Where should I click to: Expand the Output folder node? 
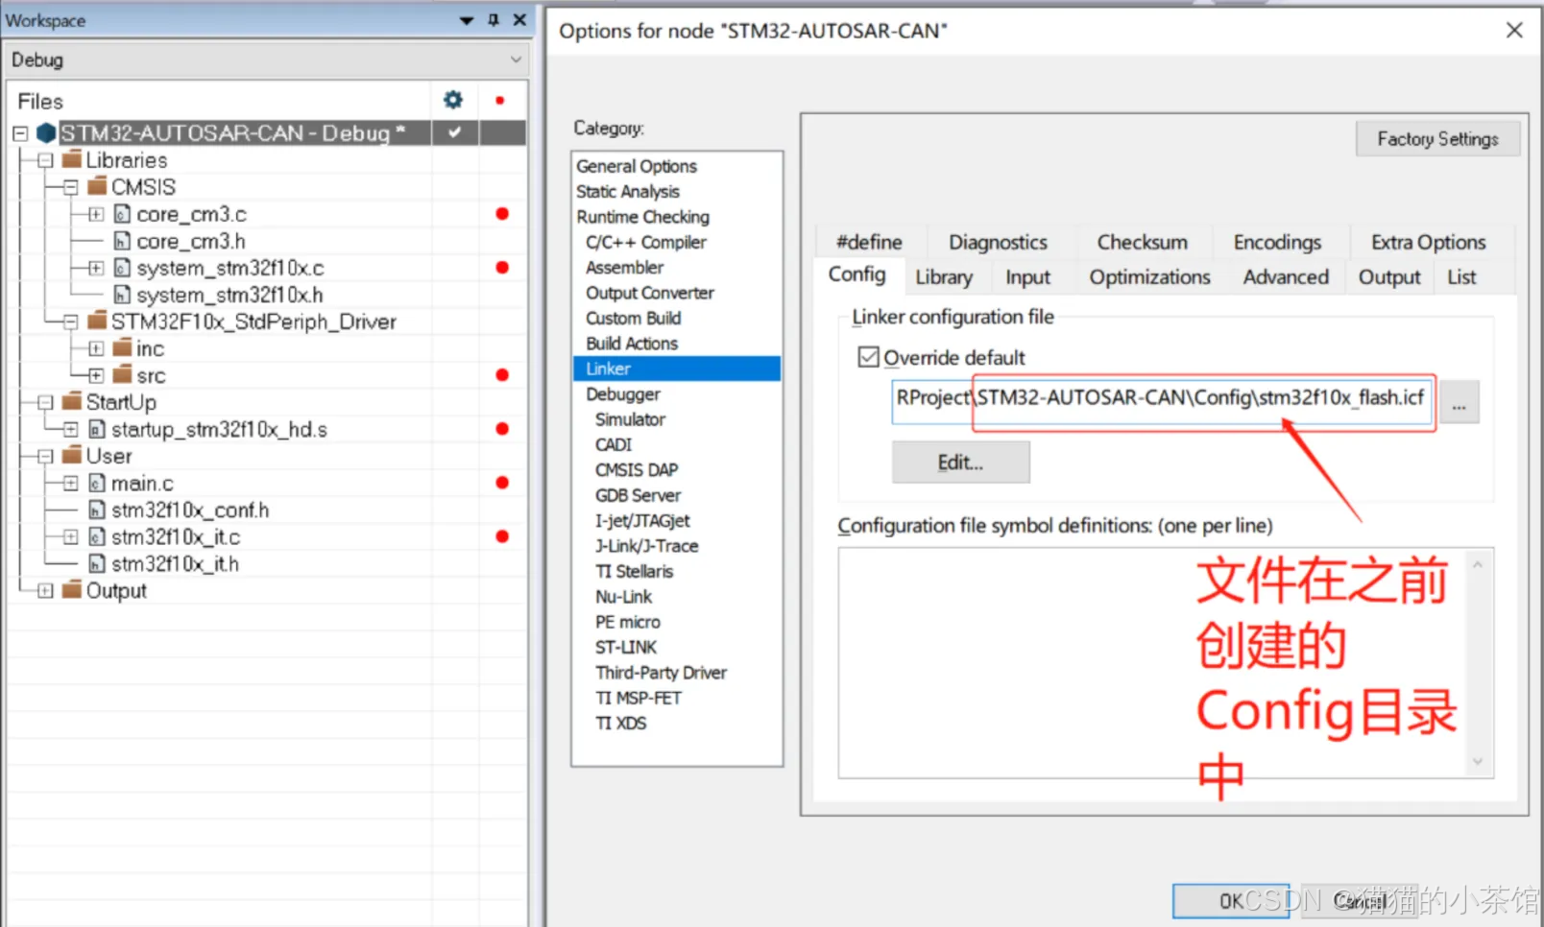click(x=45, y=590)
